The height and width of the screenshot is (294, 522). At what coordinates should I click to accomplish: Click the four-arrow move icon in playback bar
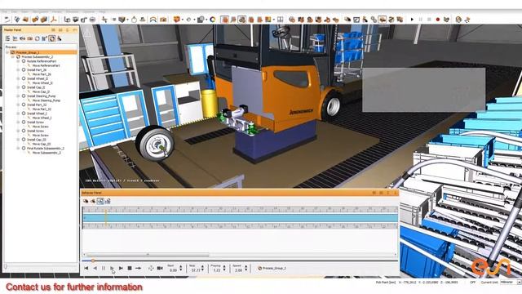pyautogui.click(x=151, y=268)
